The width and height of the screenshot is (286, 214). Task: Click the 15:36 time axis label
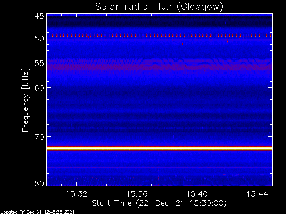tap(137, 194)
